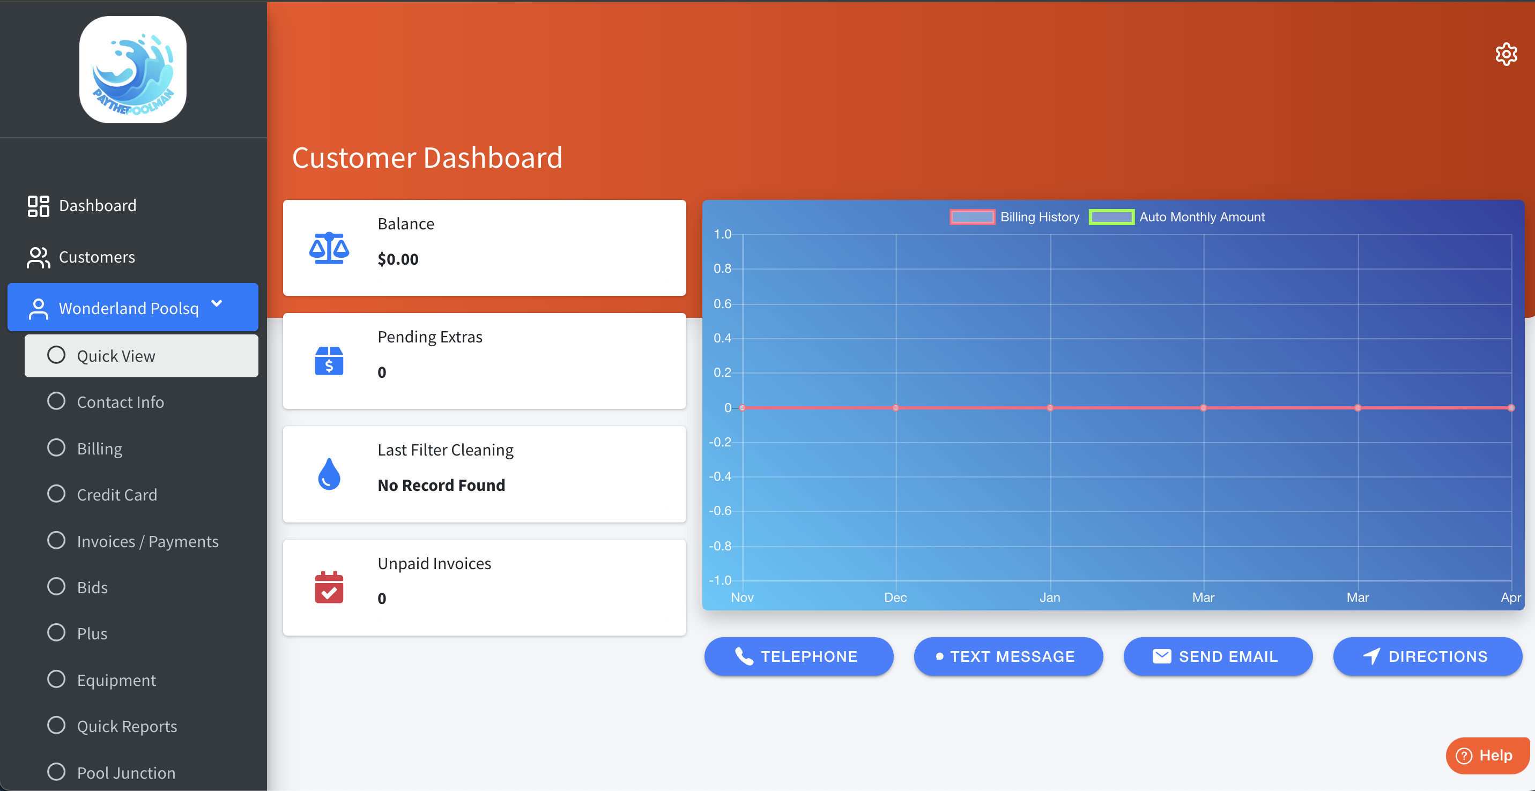Toggle Billing History legend swatch
This screenshot has width=1535, height=791.
[x=972, y=217]
